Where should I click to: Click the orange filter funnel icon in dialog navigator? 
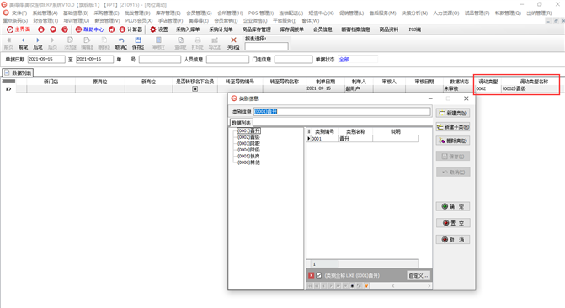tap(366, 286)
